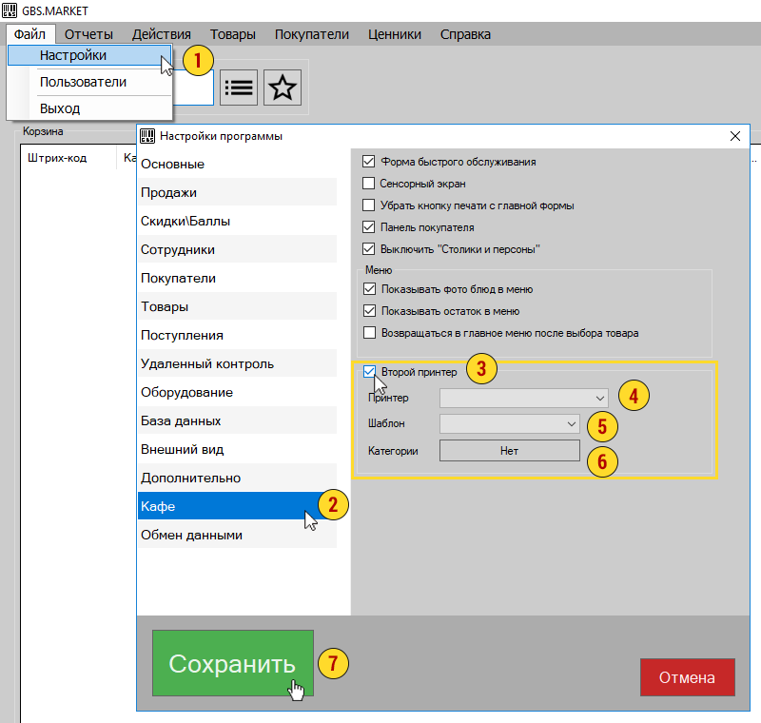Toggle Показывать фото блюд в меню
761x723 pixels.
click(369, 289)
